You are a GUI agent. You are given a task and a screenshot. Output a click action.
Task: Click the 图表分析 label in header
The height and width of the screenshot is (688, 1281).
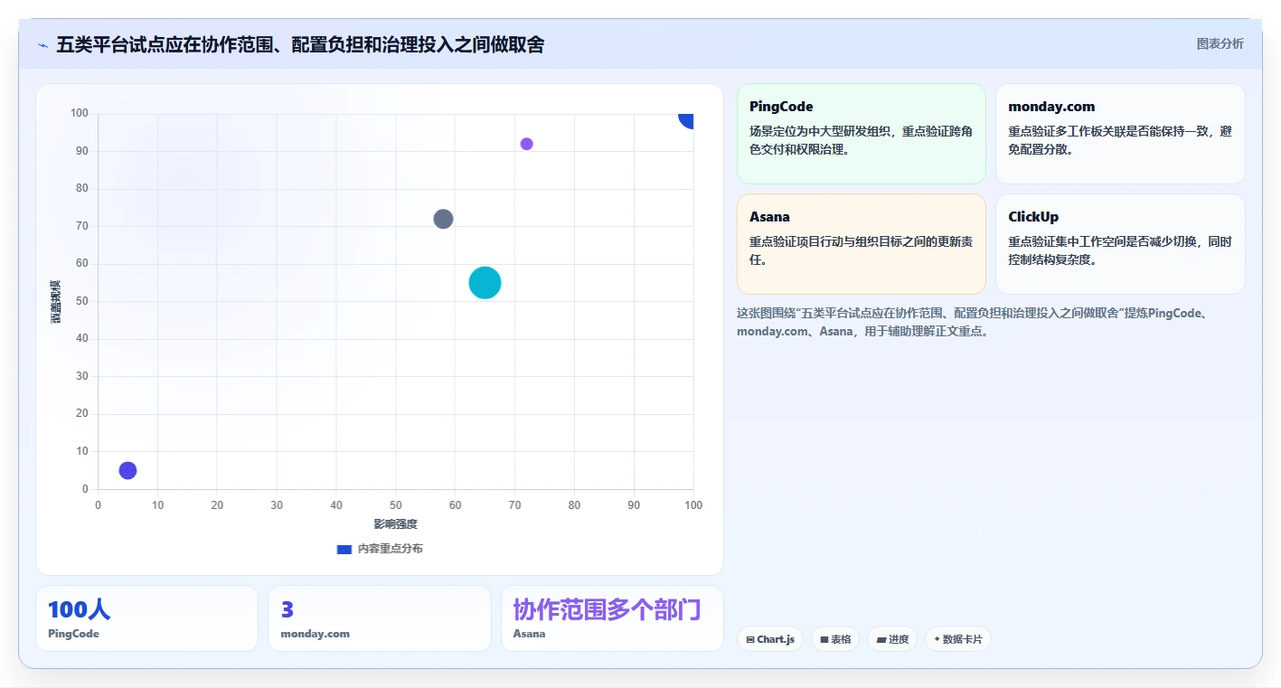pos(1220,43)
